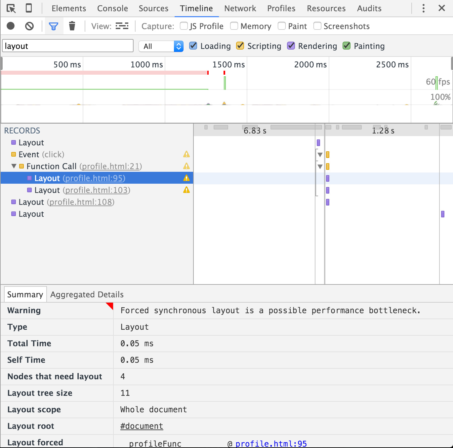Start recording with the record circle button

coord(11,26)
